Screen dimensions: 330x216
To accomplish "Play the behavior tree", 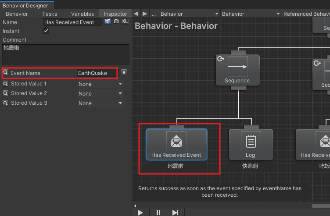I will [x=140, y=212].
